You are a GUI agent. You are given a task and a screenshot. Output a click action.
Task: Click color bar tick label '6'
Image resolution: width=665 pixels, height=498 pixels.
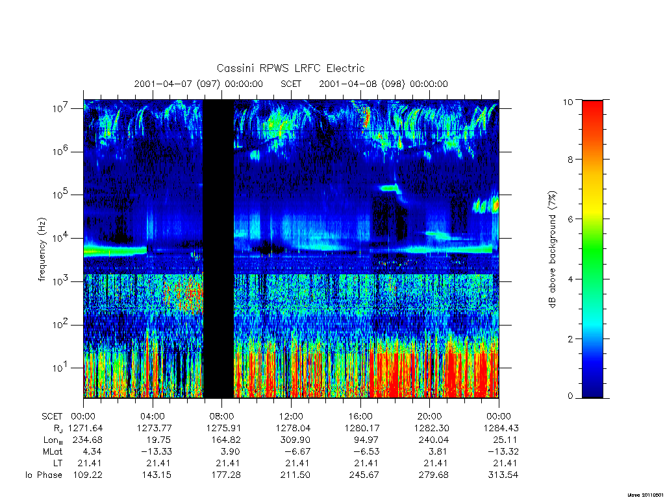point(570,219)
